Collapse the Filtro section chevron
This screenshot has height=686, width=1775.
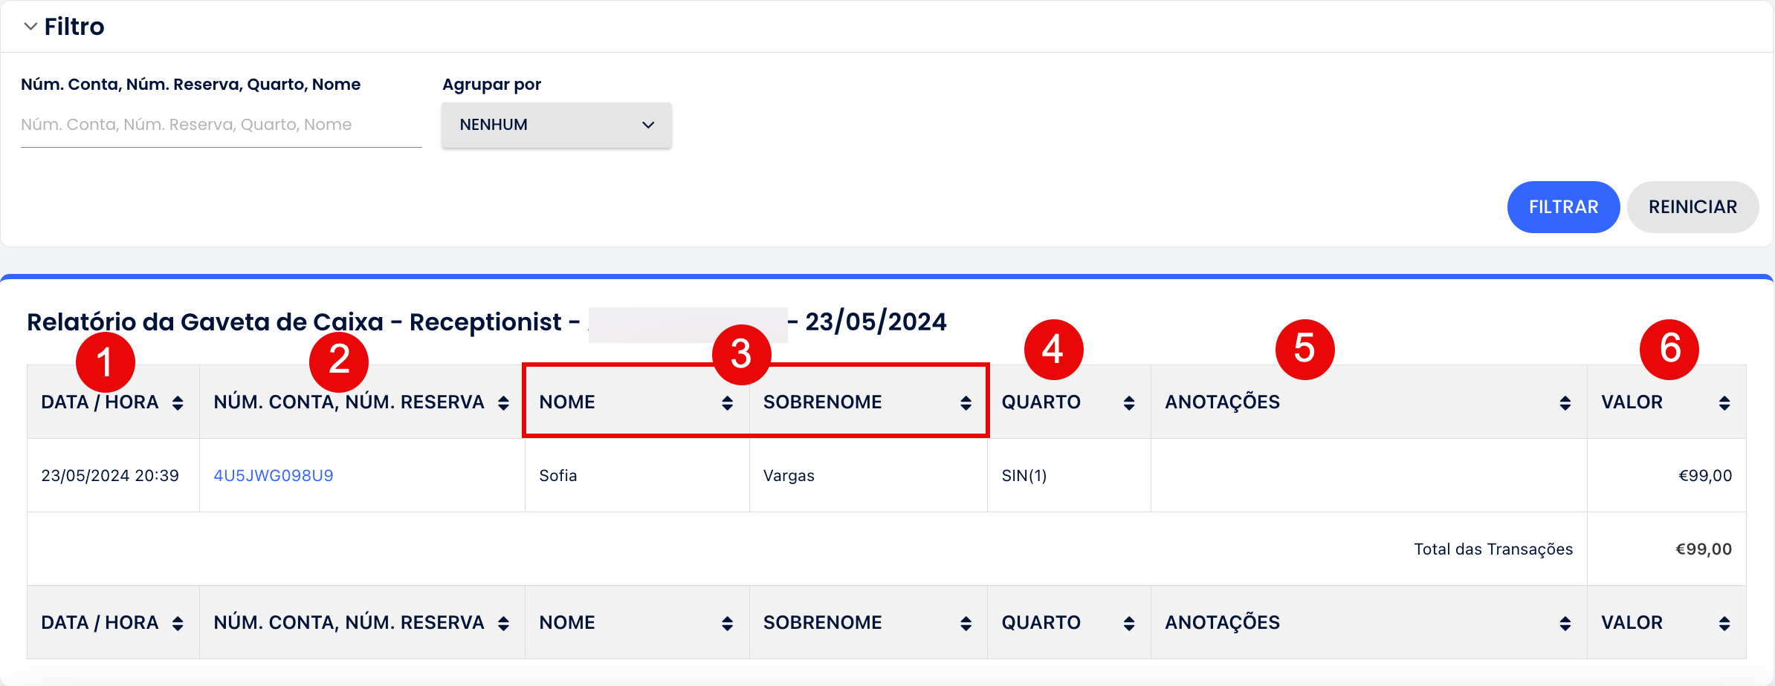point(30,27)
